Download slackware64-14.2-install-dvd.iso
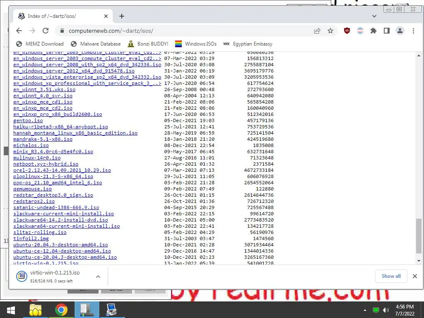The image size is (424, 318). click(60, 220)
